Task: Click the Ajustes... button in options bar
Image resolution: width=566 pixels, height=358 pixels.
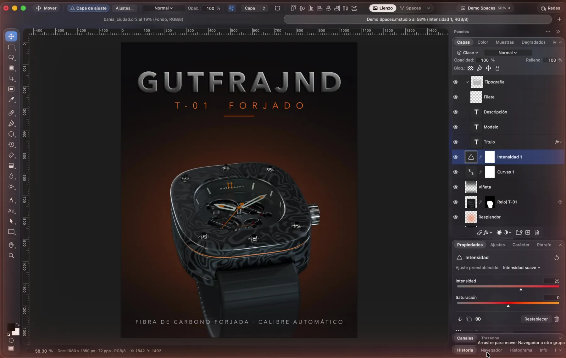Action: [x=125, y=8]
